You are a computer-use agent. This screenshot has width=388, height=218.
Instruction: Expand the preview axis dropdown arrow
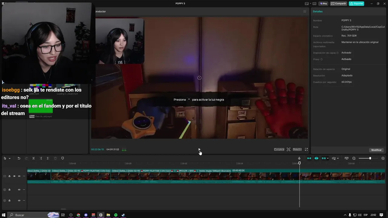pos(338,158)
